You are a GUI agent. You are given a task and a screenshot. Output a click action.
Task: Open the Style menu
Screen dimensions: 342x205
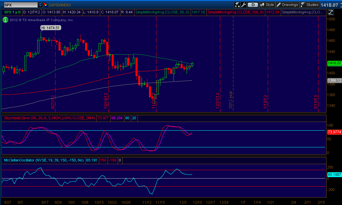(x=267, y=5)
